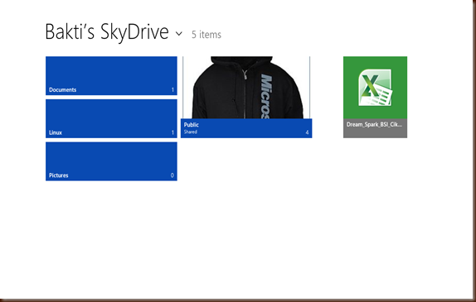Click the Linux label text
476x302 pixels.
coord(56,132)
